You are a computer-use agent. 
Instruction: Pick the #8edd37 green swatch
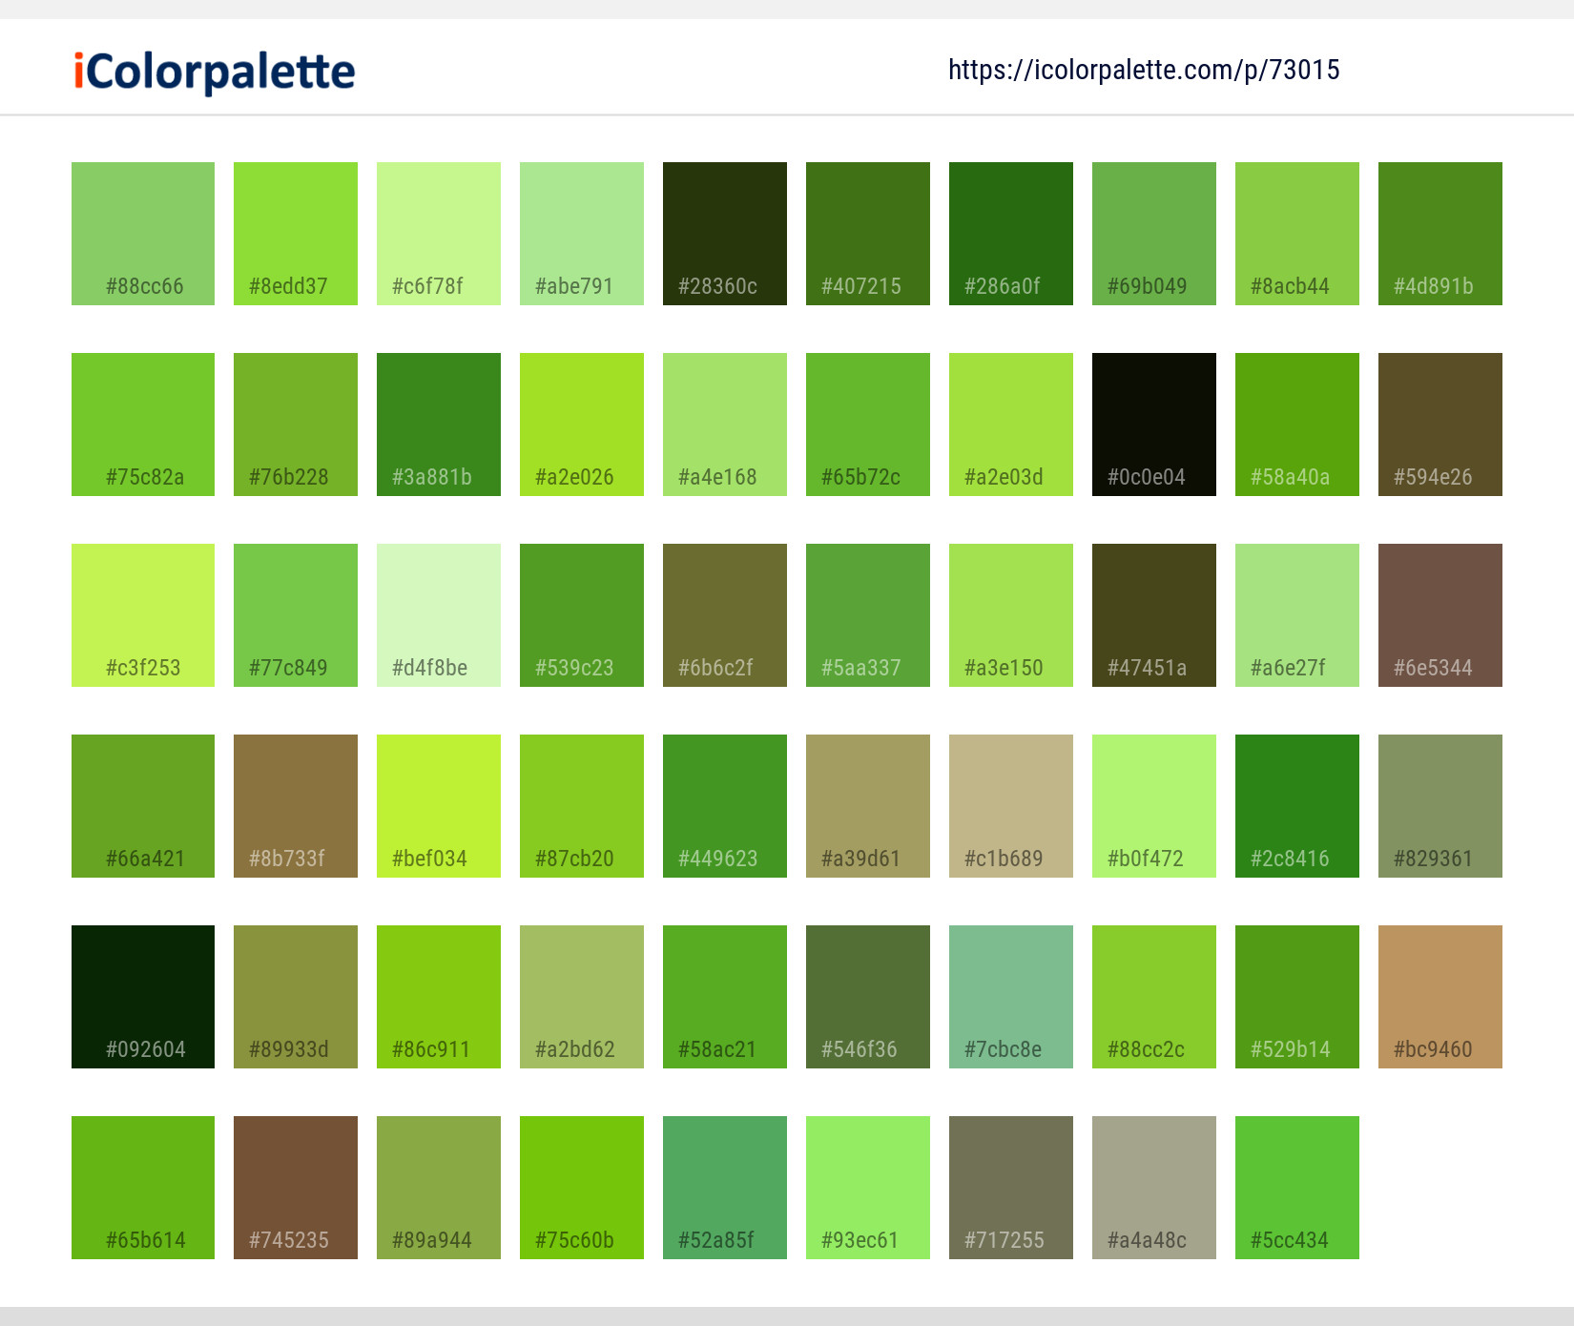pos(296,234)
